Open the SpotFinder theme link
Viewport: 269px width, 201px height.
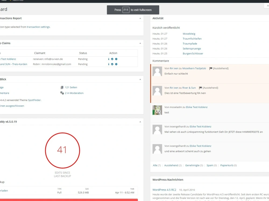click(34, 100)
